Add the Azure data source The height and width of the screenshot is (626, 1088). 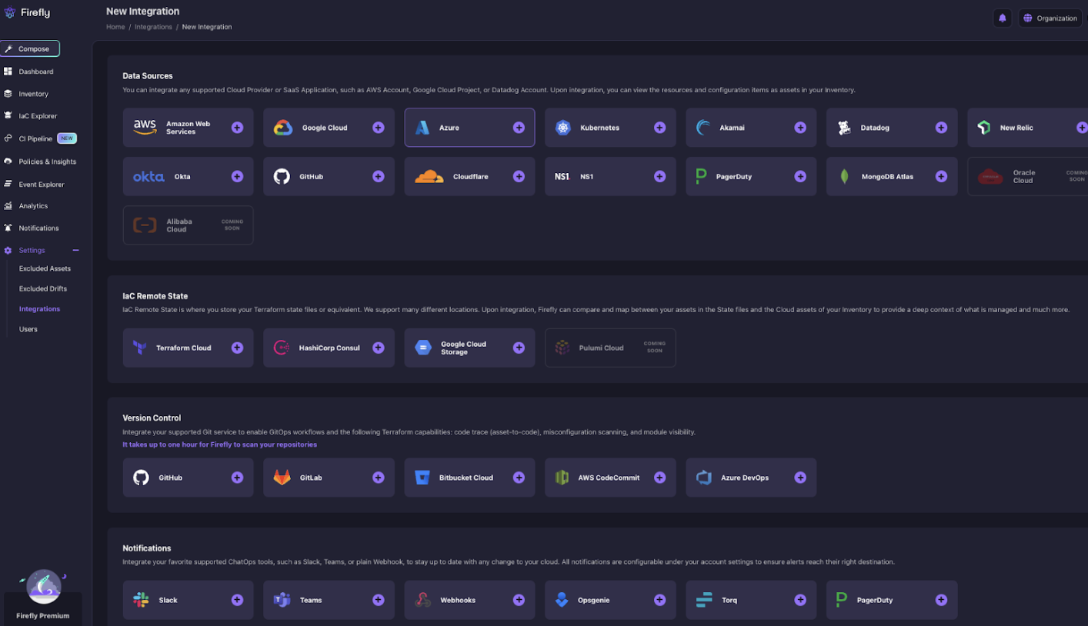(x=519, y=128)
